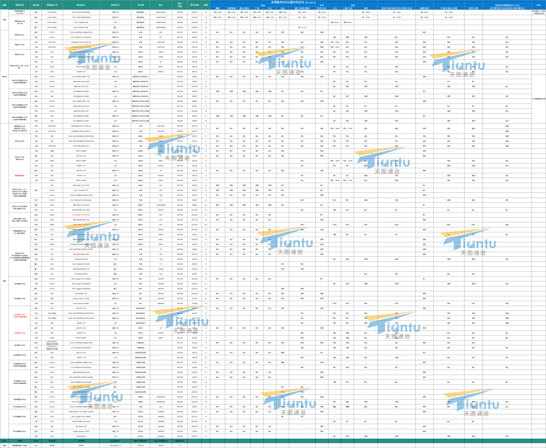This screenshot has width=546, height=448.
Task: Click the 天津/石家庄/南昌 sub-header cell
Action: (449, 8)
